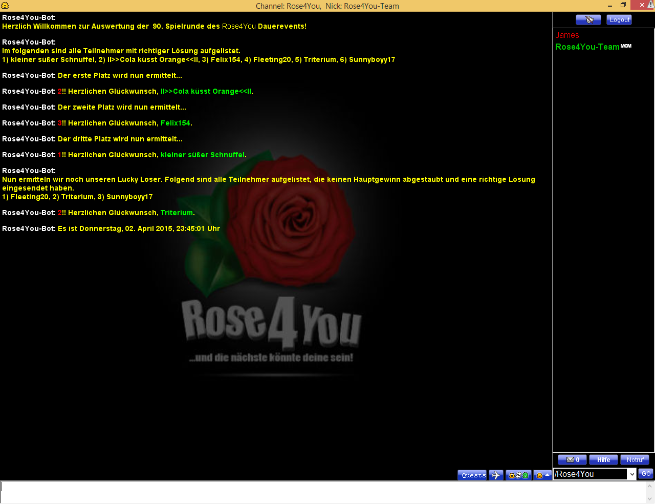Image resolution: width=655 pixels, height=504 pixels.
Task: Click the message box scroll down arrow
Action: point(650,499)
